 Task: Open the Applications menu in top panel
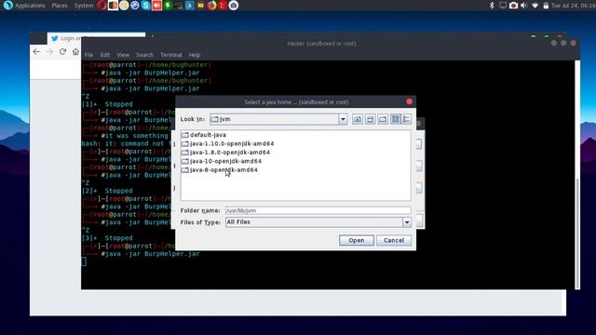(30, 6)
